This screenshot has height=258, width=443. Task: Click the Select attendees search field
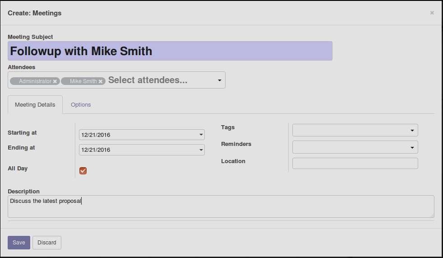point(162,80)
